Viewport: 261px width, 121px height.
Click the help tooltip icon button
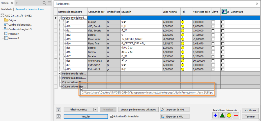[59, 116]
